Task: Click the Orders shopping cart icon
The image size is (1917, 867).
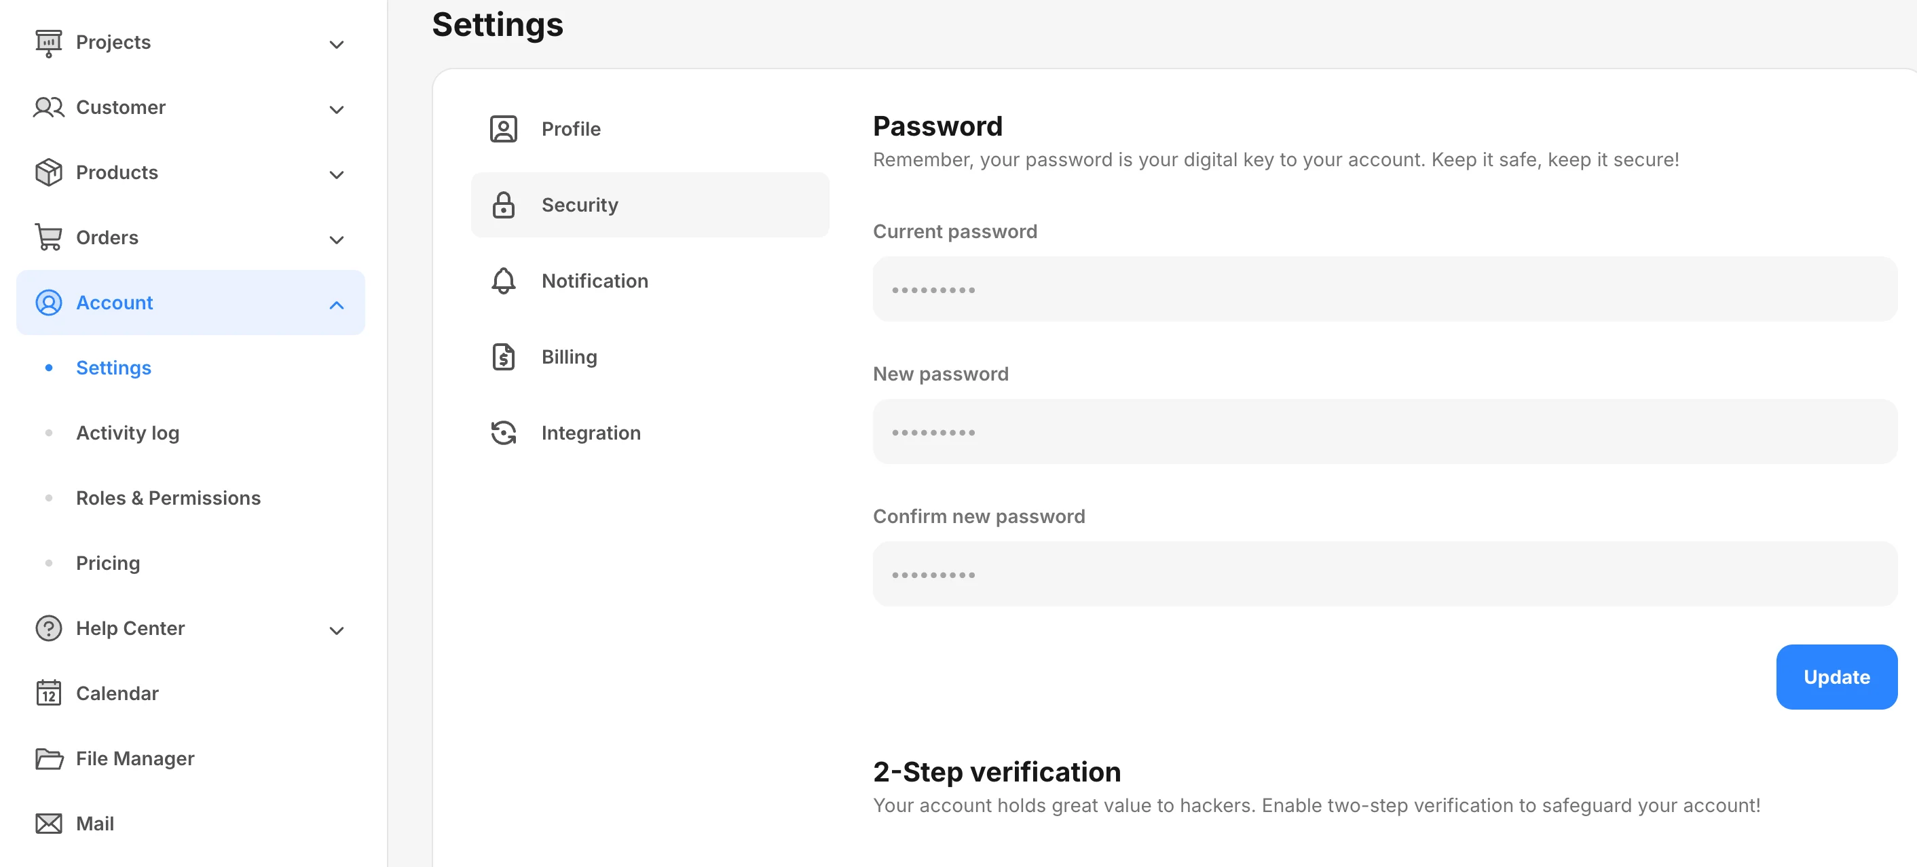Action: 48,238
